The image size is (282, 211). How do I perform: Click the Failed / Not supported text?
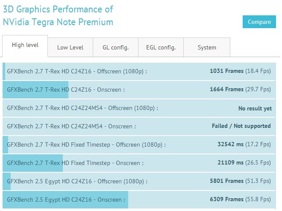click(x=241, y=126)
